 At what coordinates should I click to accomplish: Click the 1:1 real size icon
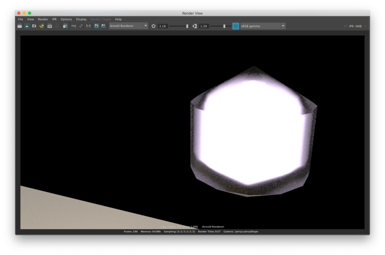[x=88, y=26]
